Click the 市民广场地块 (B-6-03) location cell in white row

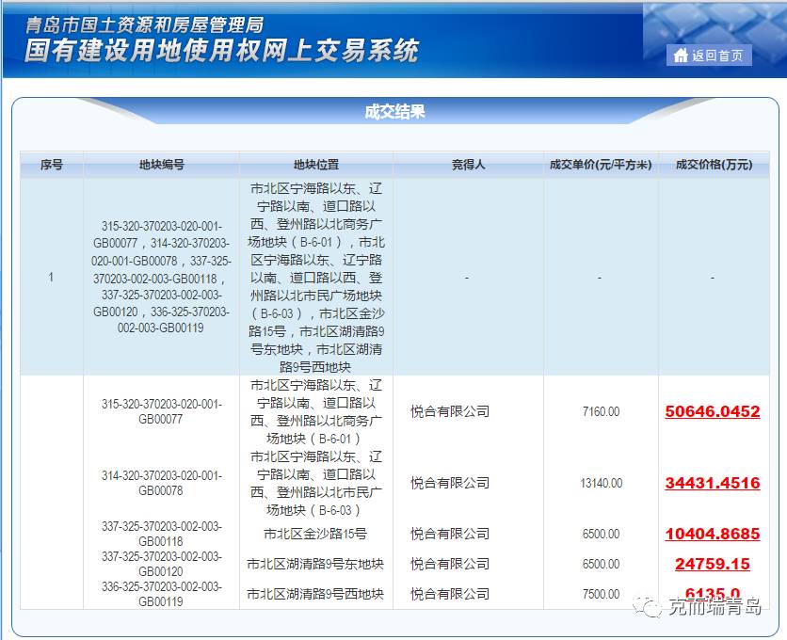(316, 483)
